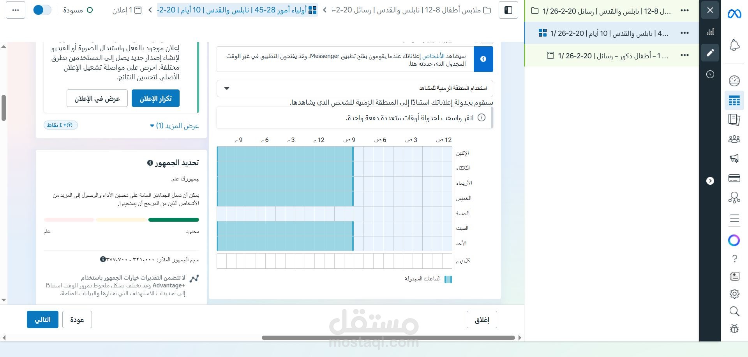Open the notifications bell
The height and width of the screenshot is (357, 748).
click(x=734, y=45)
